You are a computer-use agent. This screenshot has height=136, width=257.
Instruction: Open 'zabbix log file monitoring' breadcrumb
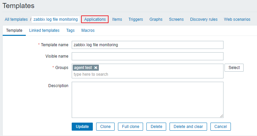pos(56,19)
